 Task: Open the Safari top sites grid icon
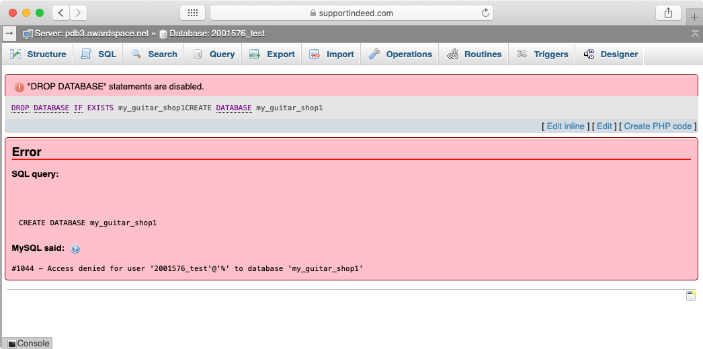click(192, 13)
